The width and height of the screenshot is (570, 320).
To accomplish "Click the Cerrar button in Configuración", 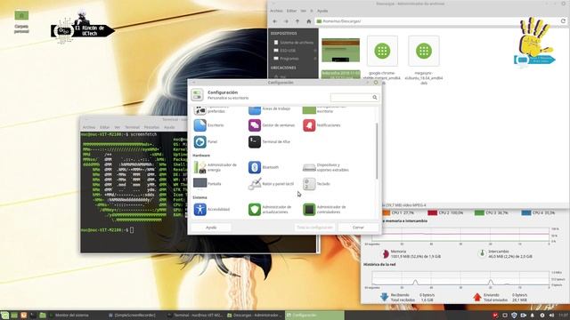I will coord(358,228).
